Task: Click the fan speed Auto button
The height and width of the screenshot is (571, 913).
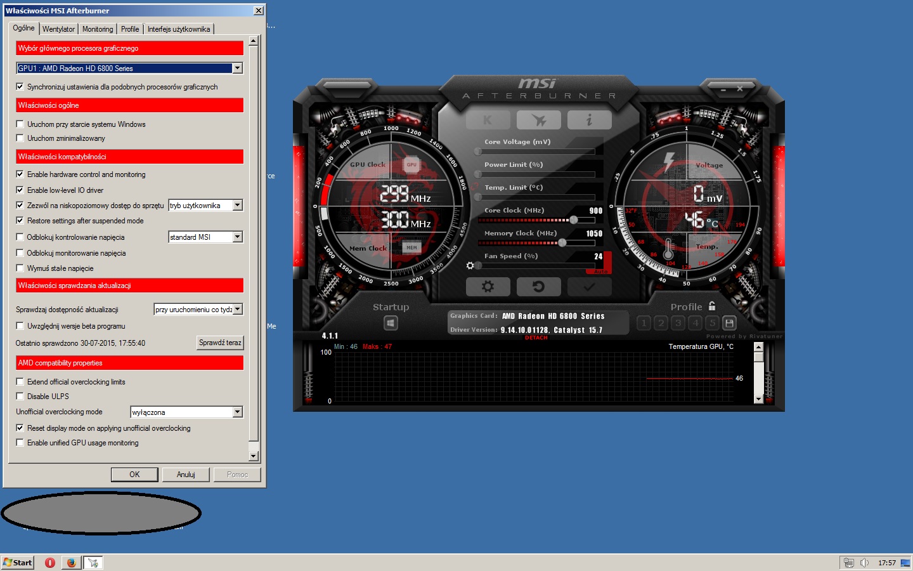Action: [x=601, y=272]
